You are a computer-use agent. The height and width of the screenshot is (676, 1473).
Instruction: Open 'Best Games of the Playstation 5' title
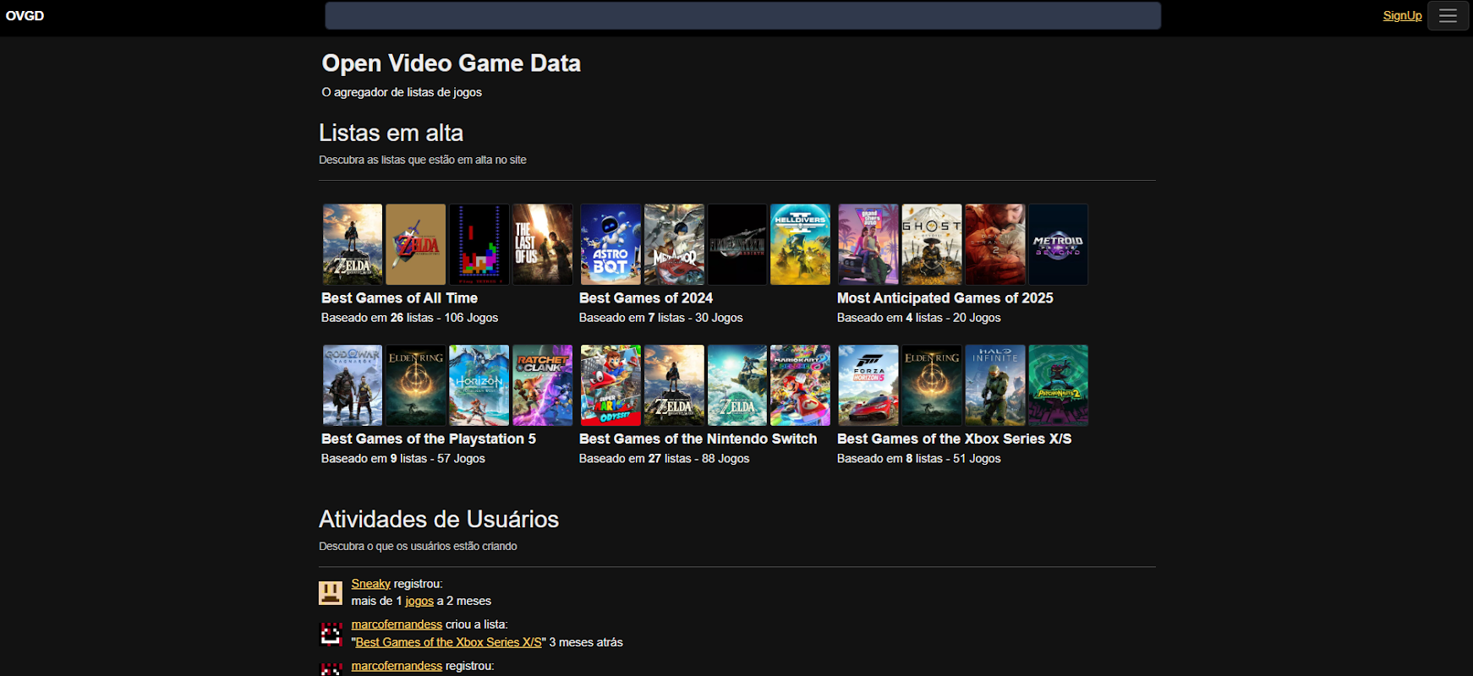click(x=429, y=439)
